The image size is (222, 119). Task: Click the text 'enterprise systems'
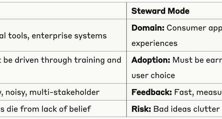69,36
